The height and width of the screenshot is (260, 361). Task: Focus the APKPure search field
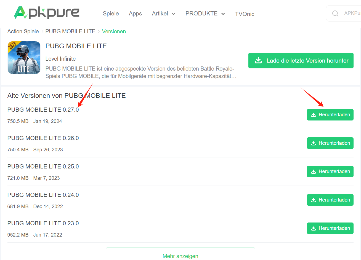[344, 14]
